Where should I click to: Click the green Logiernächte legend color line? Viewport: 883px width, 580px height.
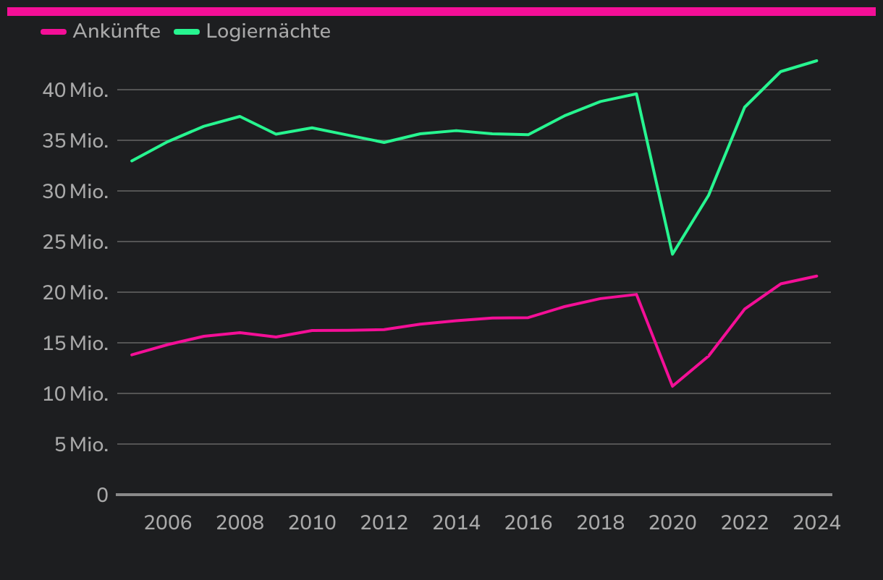187,32
